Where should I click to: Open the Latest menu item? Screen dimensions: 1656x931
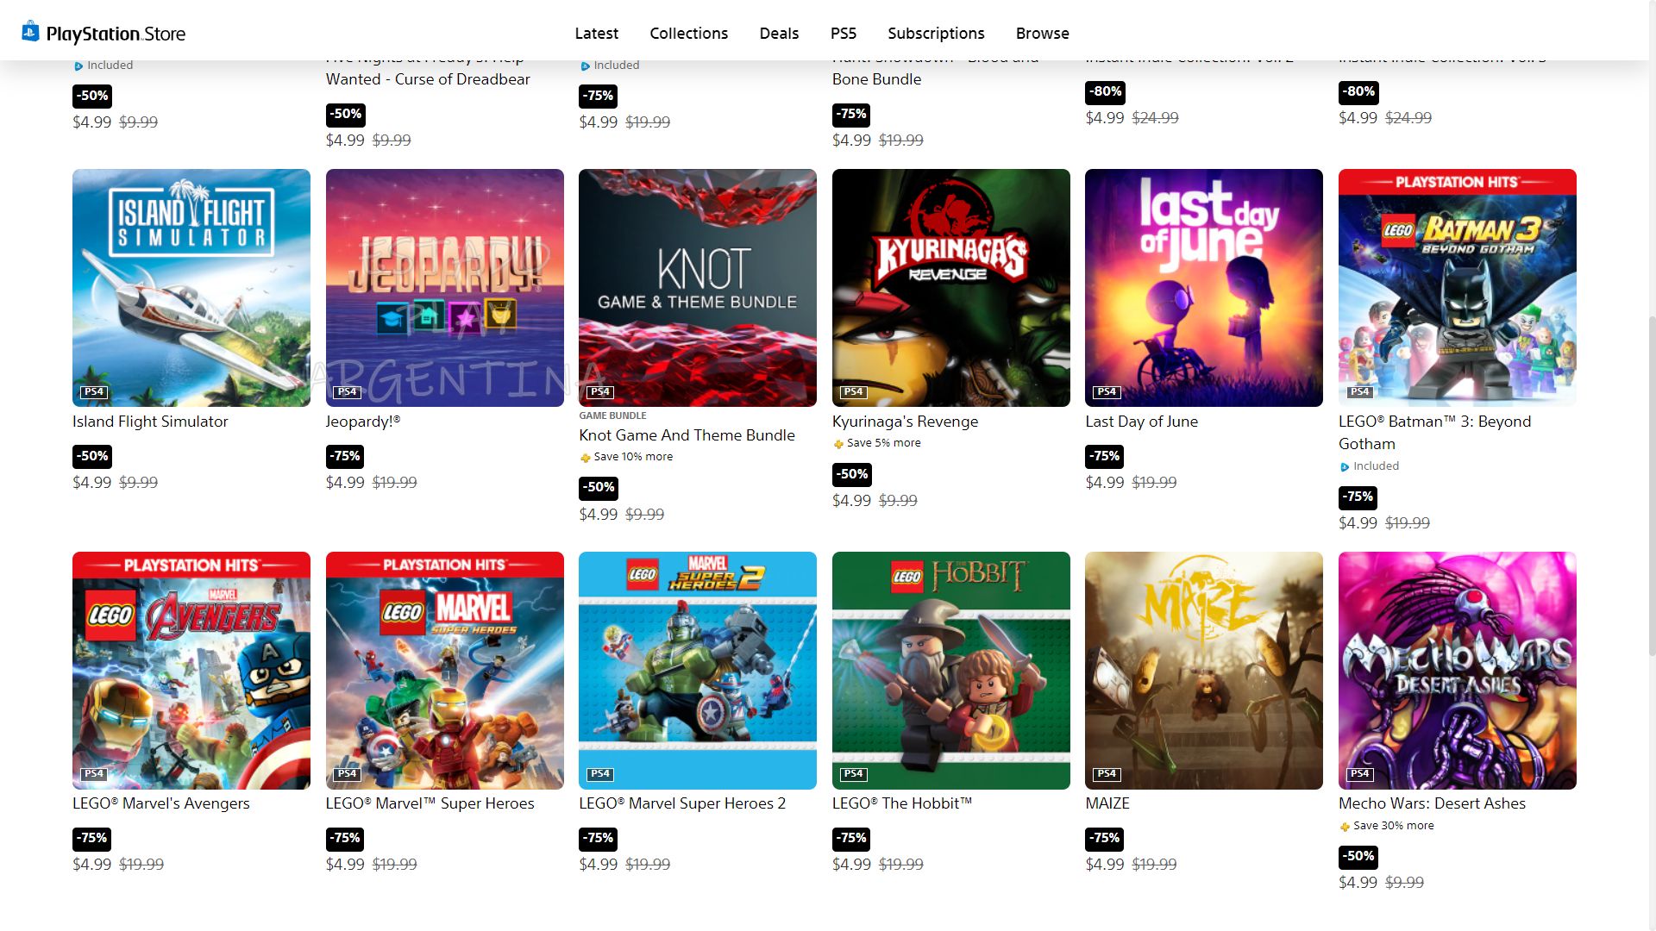[596, 34]
